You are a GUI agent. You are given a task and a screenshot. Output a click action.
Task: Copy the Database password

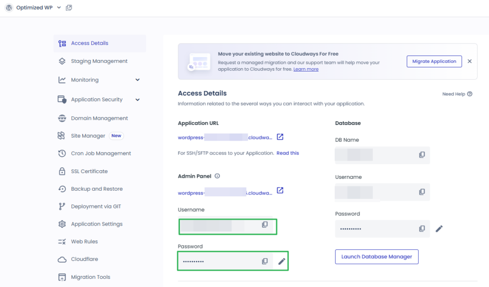pyautogui.click(x=422, y=229)
